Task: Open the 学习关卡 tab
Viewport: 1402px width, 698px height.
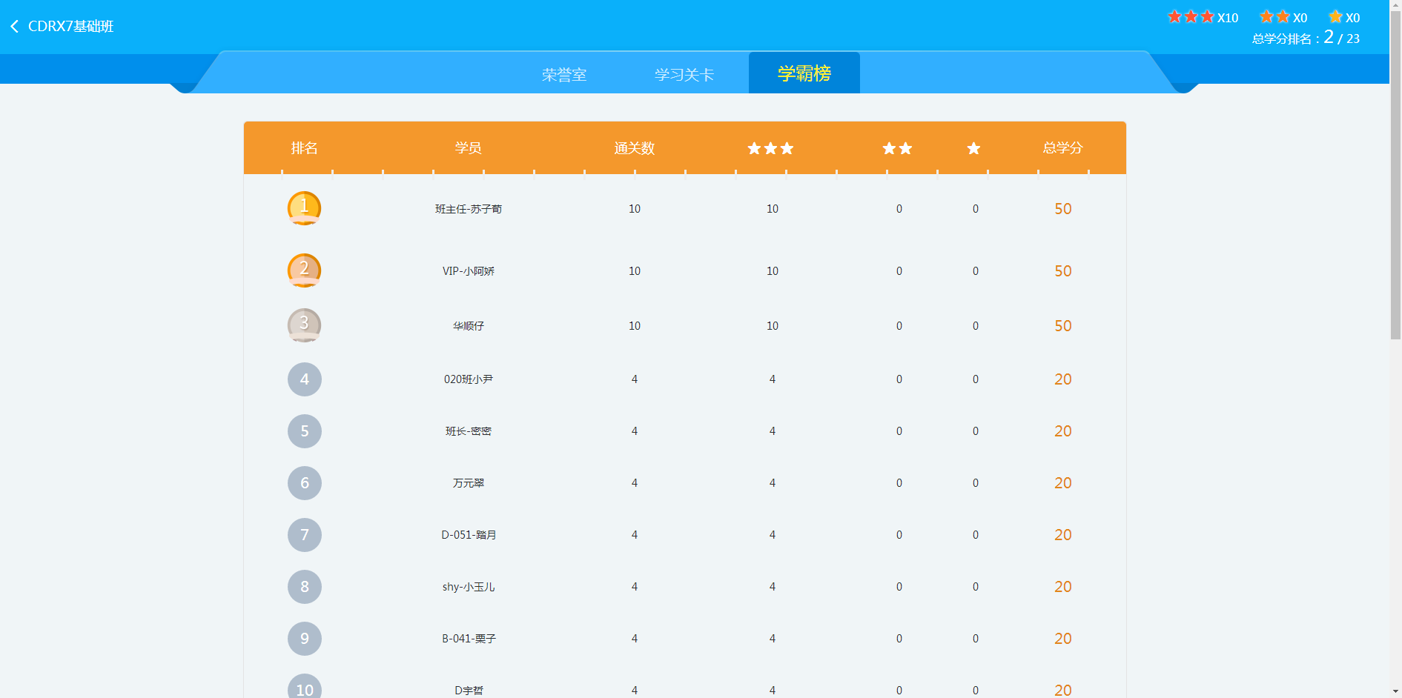Action: 684,75
